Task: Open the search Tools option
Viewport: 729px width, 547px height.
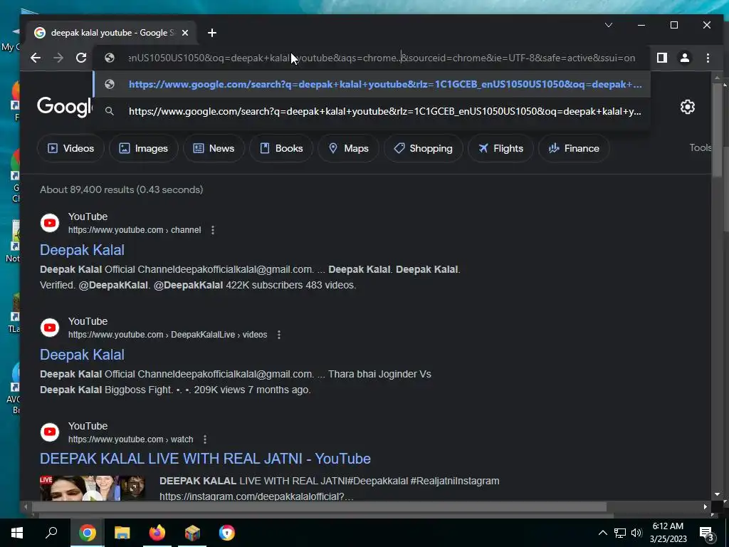Action: (x=701, y=147)
